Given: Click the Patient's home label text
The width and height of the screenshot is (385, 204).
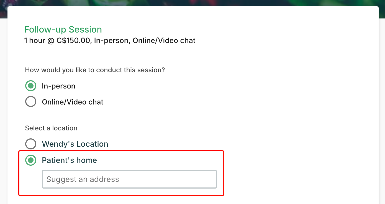Looking at the screenshot, I should pyautogui.click(x=70, y=160).
